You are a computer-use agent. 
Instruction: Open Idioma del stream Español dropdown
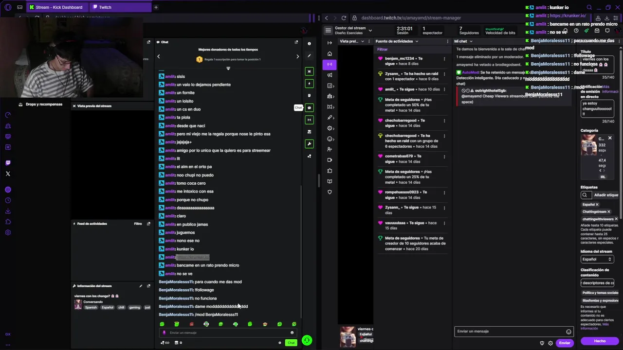click(597, 259)
